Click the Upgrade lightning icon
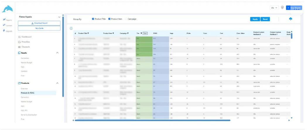The width and height of the screenshot is (308, 130). tap(4, 31)
